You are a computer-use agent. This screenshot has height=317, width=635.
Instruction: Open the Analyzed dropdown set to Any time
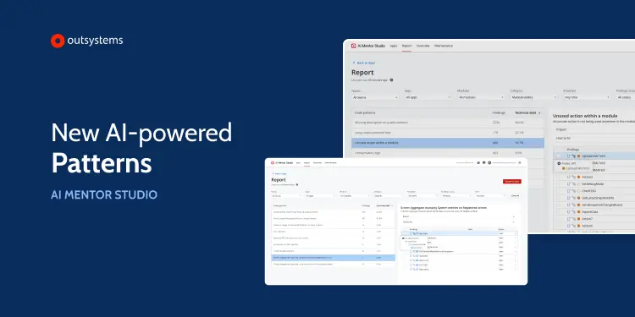[x=587, y=97]
